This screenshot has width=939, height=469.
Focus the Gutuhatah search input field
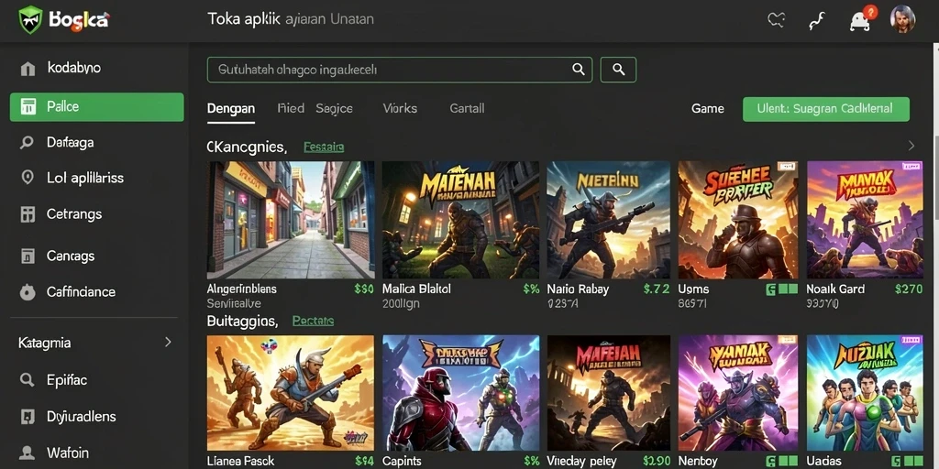tap(400, 70)
